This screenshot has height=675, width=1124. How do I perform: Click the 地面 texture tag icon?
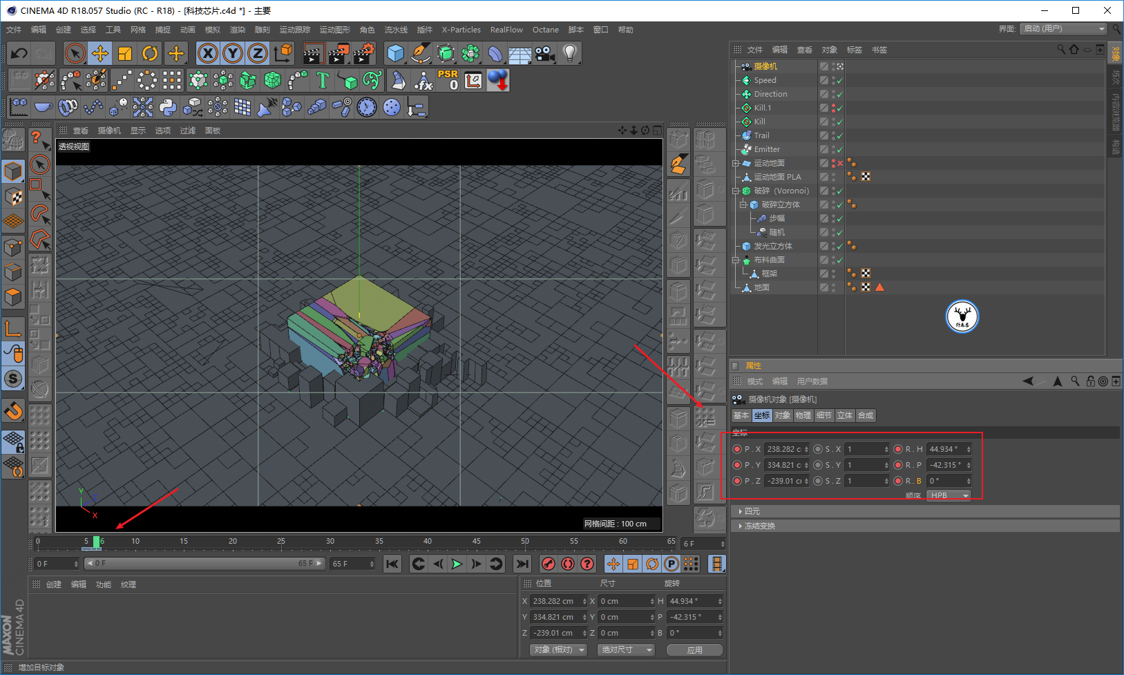pyautogui.click(x=866, y=287)
